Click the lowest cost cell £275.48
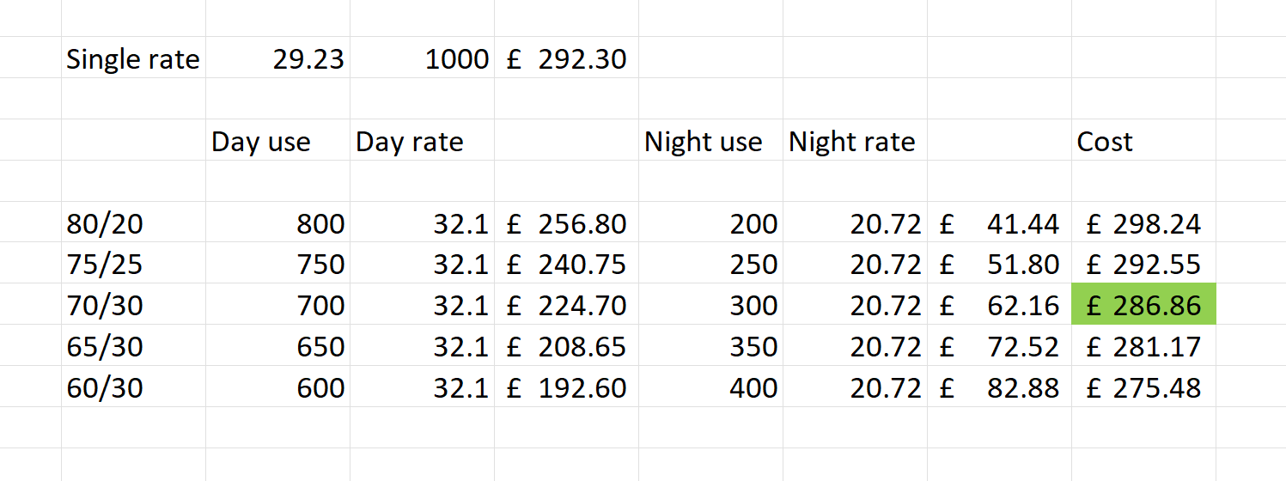This screenshot has height=481, width=1286. pos(1143,388)
